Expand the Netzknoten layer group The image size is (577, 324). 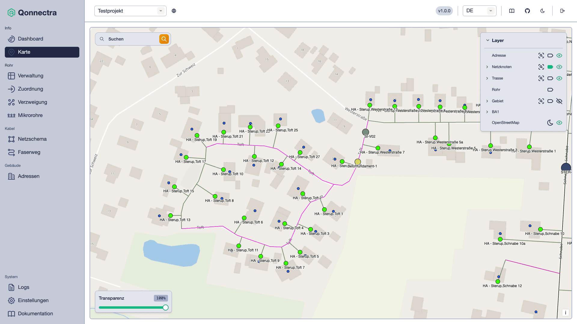[x=487, y=67]
